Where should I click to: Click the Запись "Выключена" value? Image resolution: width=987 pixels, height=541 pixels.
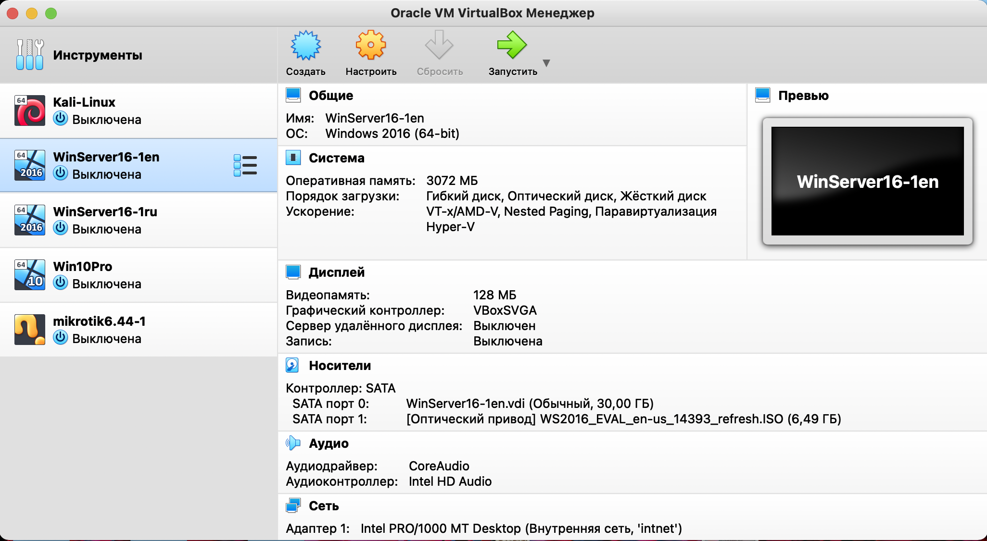[508, 341]
